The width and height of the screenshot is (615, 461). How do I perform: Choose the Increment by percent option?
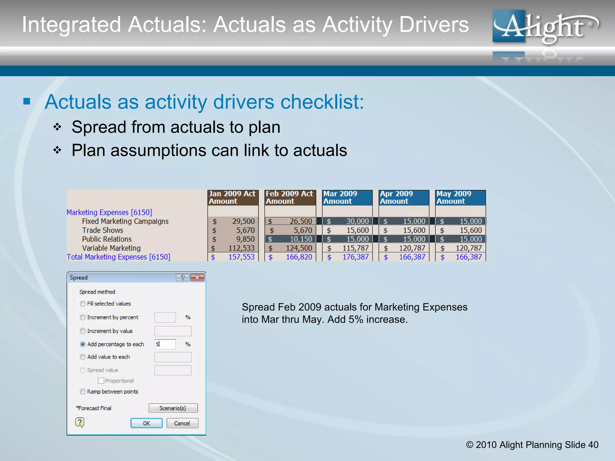(x=83, y=317)
